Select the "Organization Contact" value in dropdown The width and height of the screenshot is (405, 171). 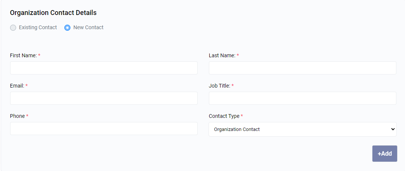pyautogui.click(x=237, y=129)
